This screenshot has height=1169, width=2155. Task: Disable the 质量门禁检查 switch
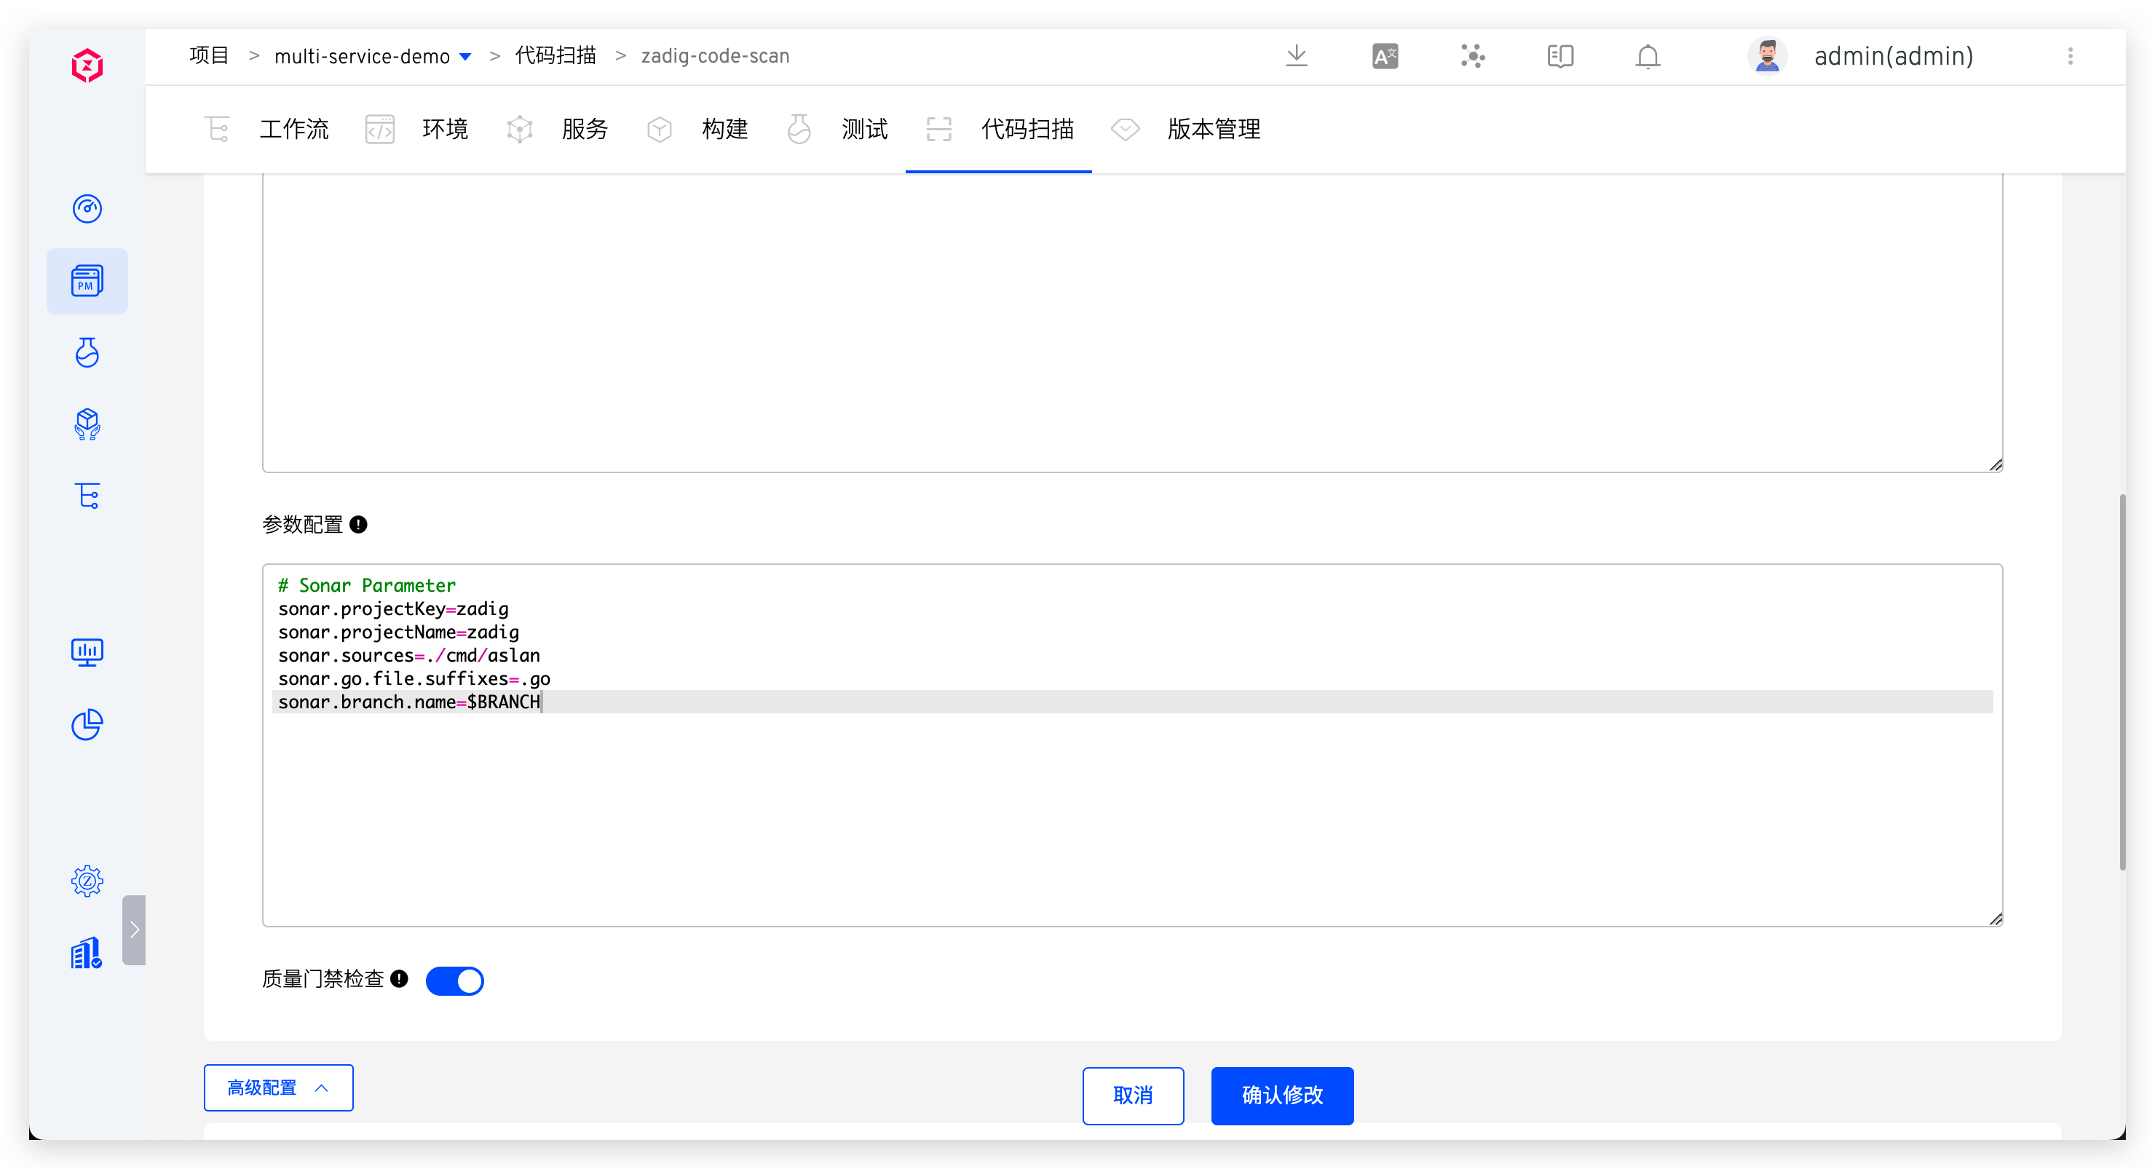click(454, 980)
